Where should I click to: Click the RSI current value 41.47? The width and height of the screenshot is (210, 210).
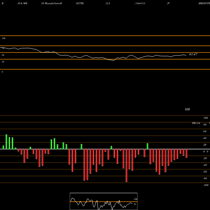click(x=193, y=54)
